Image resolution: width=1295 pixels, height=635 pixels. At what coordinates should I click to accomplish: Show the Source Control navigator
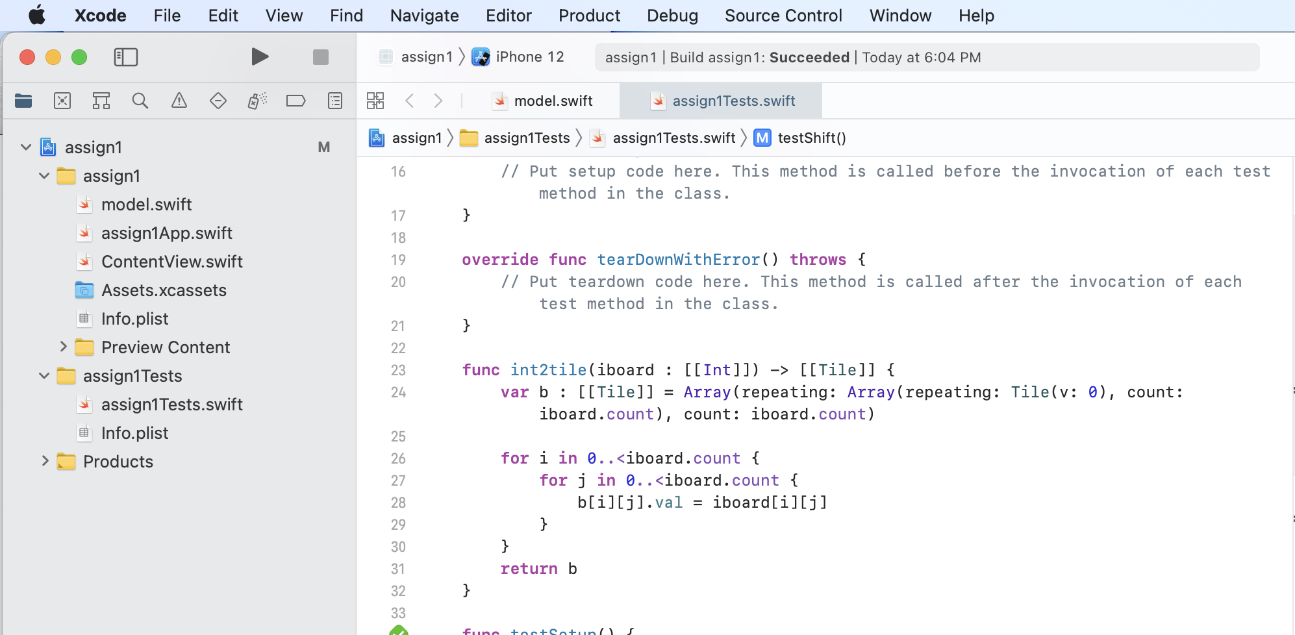62,101
